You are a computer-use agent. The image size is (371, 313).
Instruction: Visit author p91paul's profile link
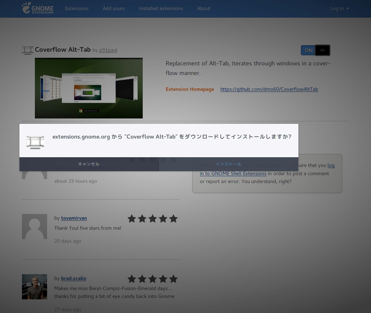pos(108,50)
